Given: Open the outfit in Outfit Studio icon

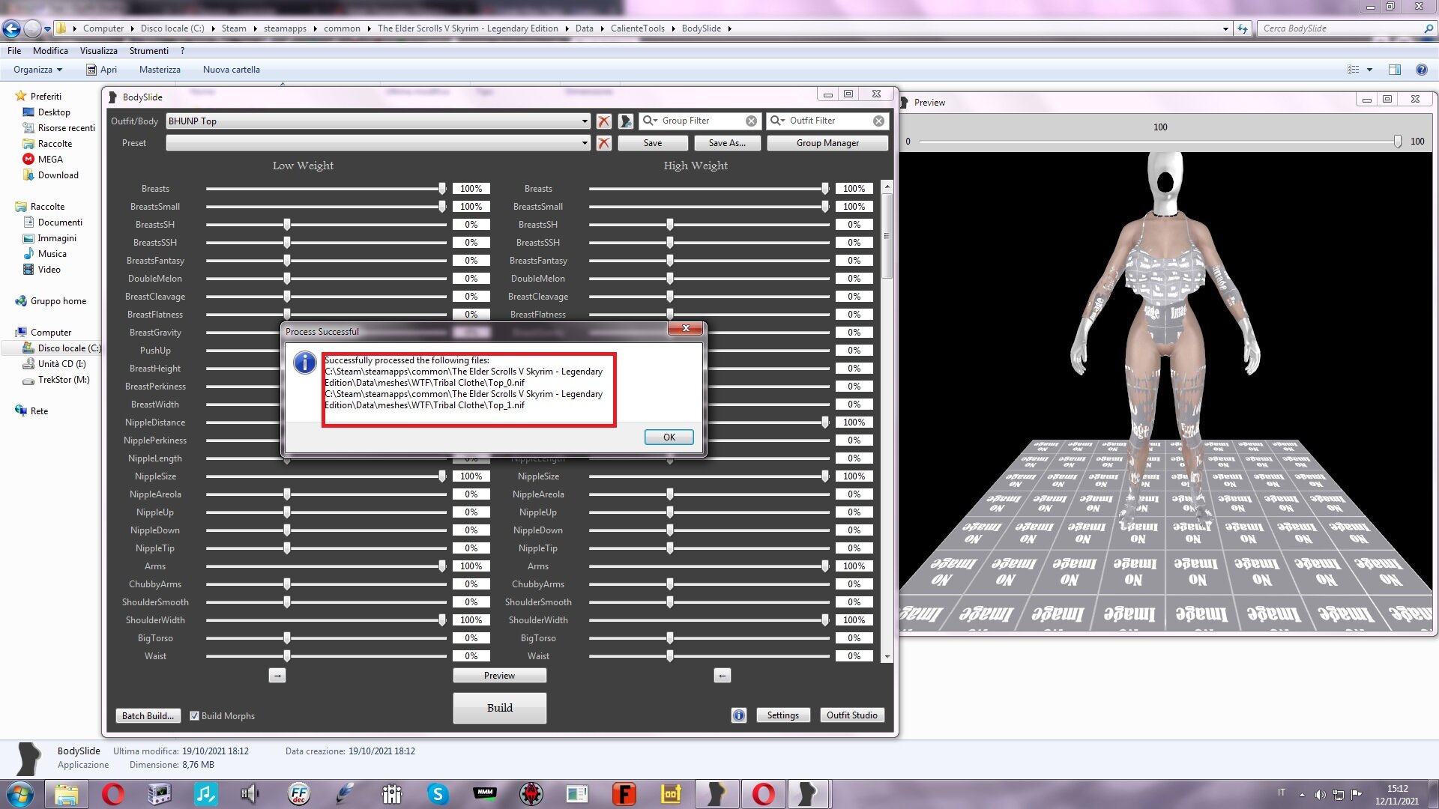Looking at the screenshot, I should coord(626,121).
